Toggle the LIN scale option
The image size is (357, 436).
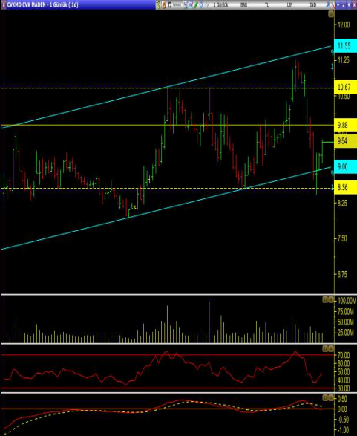[x=289, y=4]
